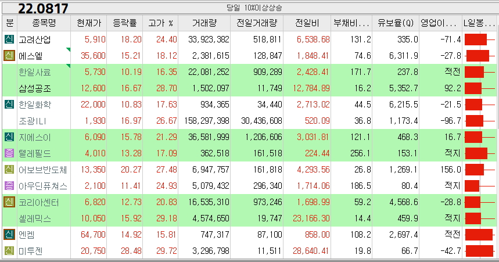Viewport: 499px width, 262px height.
Task: Click the 신 badge icon for 고려산업
Action: (x=9, y=40)
